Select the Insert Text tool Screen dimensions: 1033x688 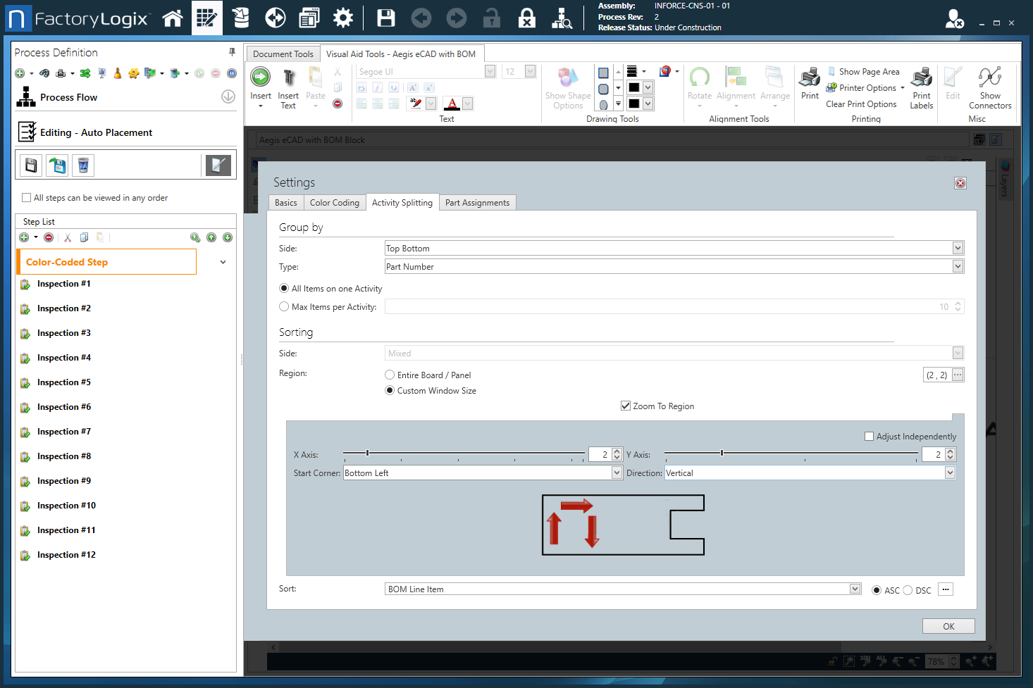pyautogui.click(x=288, y=87)
